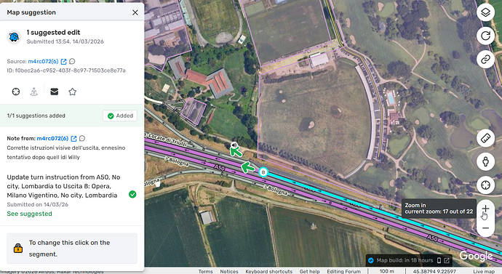Open source m4rc072(6) profile link
Image resolution: width=502 pixels, height=274 pixels.
43,61
